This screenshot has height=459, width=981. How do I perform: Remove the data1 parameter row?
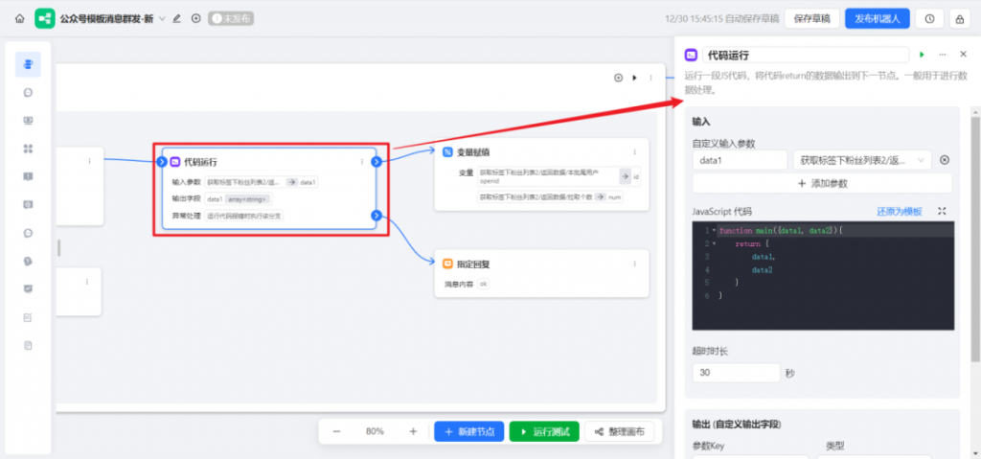click(945, 160)
